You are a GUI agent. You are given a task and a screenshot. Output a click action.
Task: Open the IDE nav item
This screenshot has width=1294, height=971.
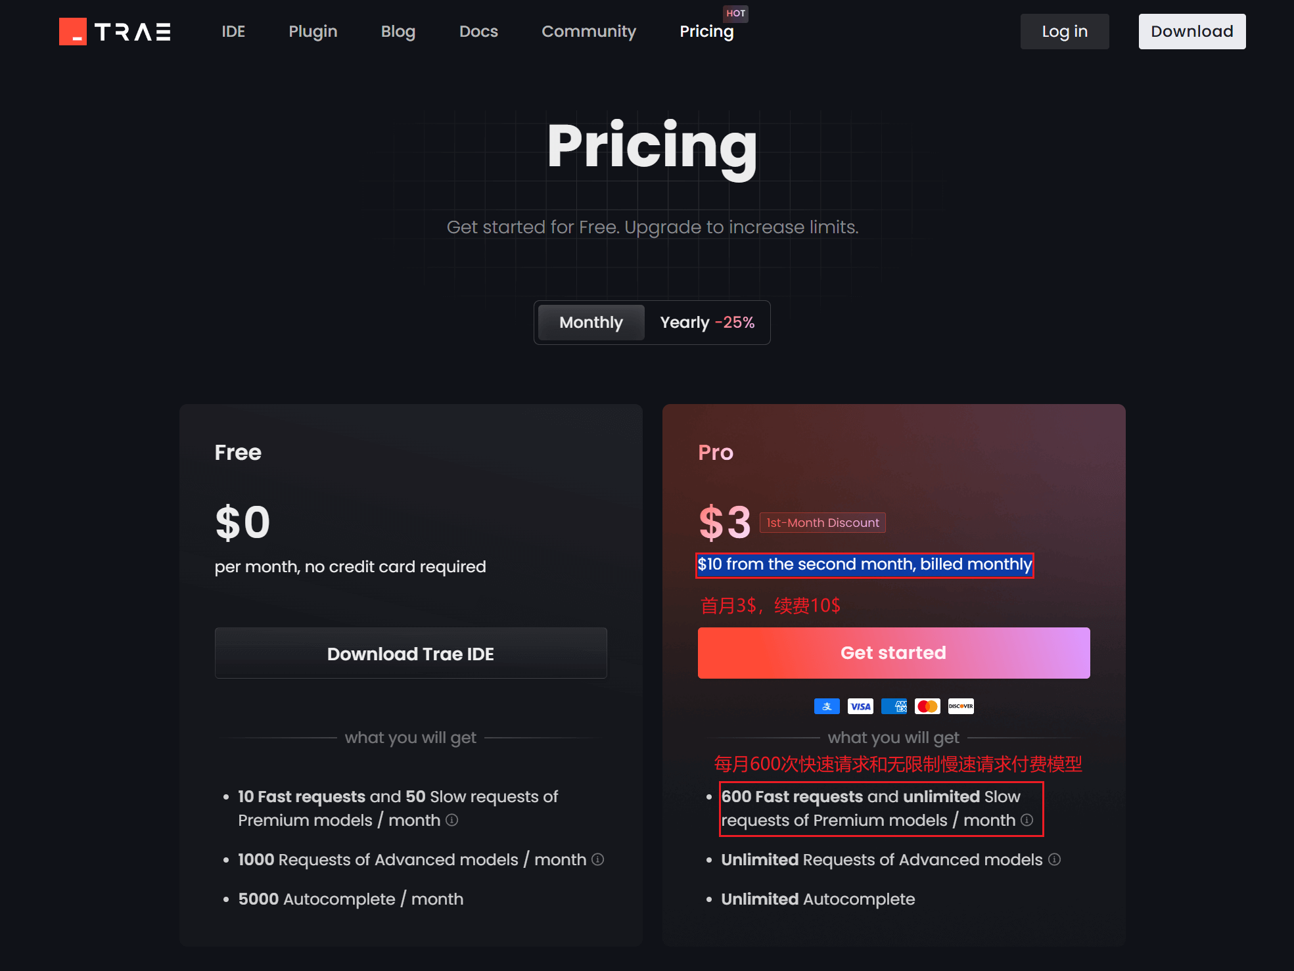(233, 32)
